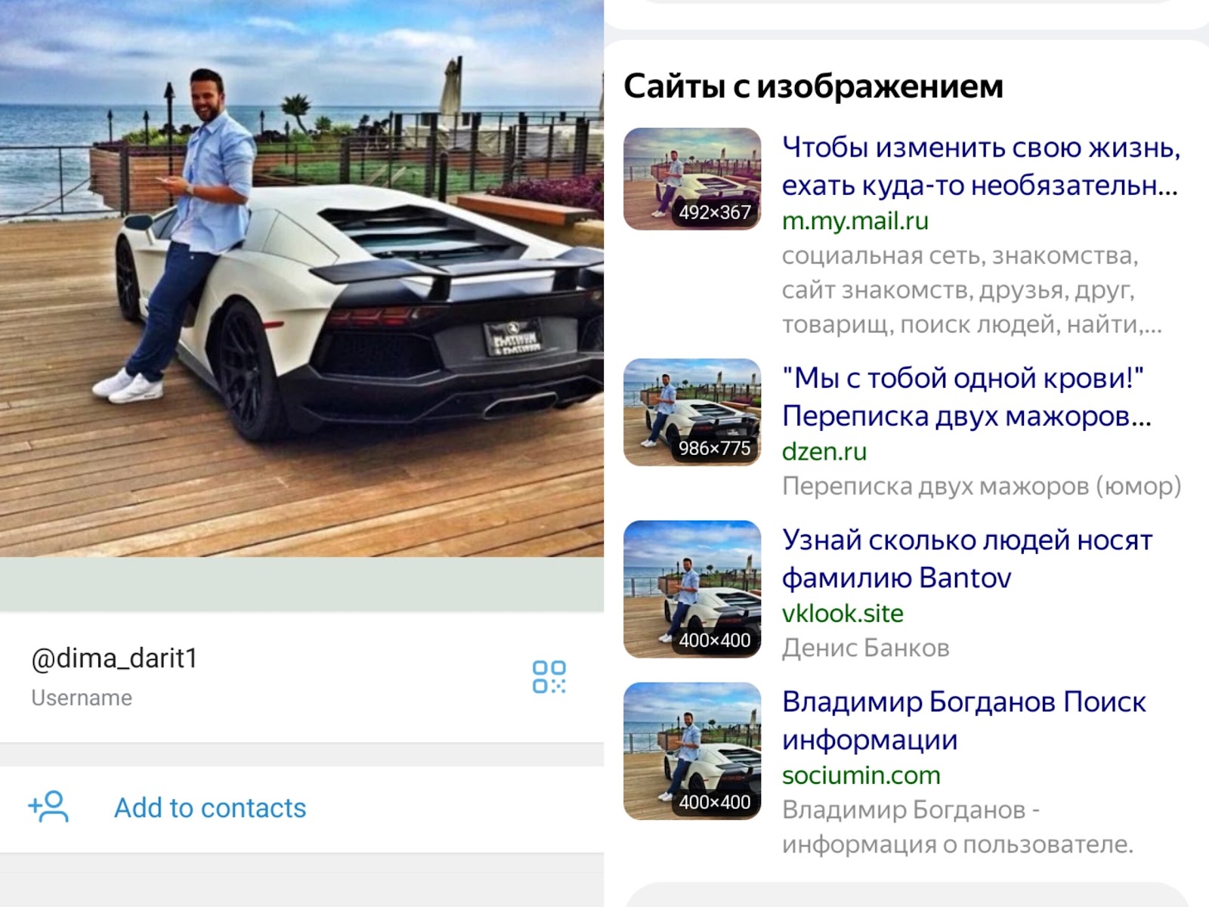Viewport: 1209px width, 907px height.
Task: Open the "Владимир Богданов Поиск информации" result
Action: (x=964, y=720)
